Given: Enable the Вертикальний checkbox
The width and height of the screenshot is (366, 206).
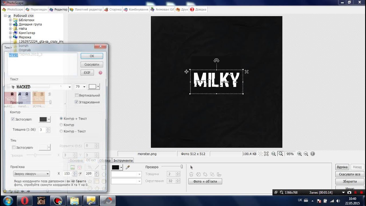Looking at the screenshot, I should pyautogui.click(x=77, y=95).
